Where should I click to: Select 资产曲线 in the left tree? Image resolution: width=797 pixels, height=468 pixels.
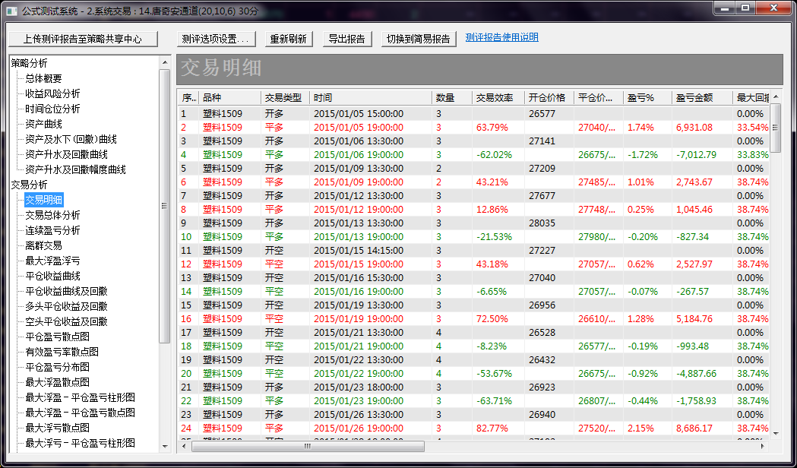coord(43,124)
